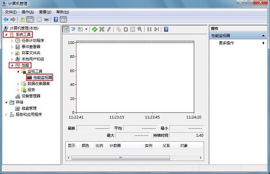Select 本地用户和组 tree item
Screen dimensions: 270x174
pyautogui.click(x=33, y=59)
